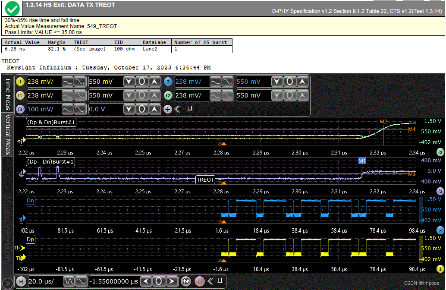Move f3 offset up arrow
The height and width of the screenshot is (290, 446).
click(x=154, y=109)
